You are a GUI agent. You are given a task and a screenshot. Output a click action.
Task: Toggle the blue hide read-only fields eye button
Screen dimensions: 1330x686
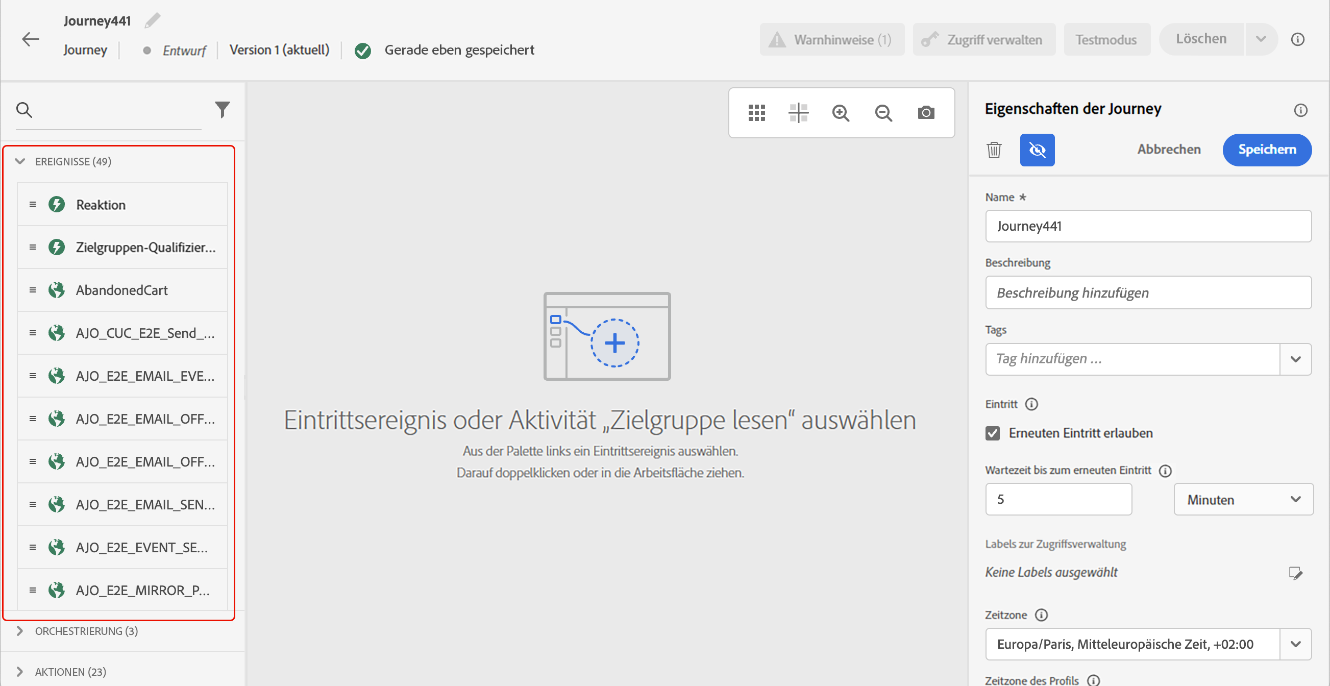point(1037,150)
